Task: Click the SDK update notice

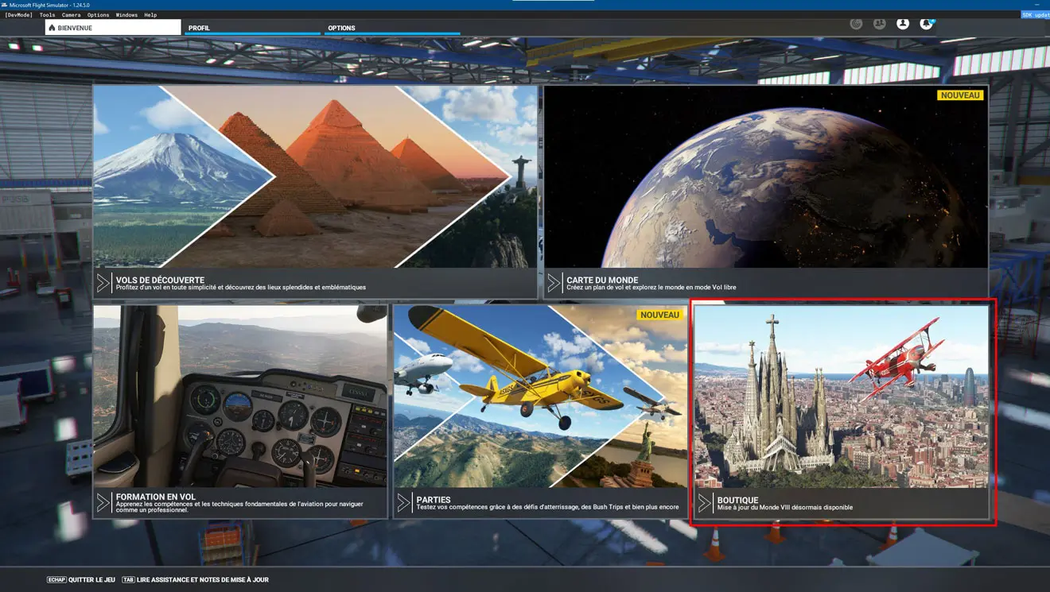Action: 1035,14
